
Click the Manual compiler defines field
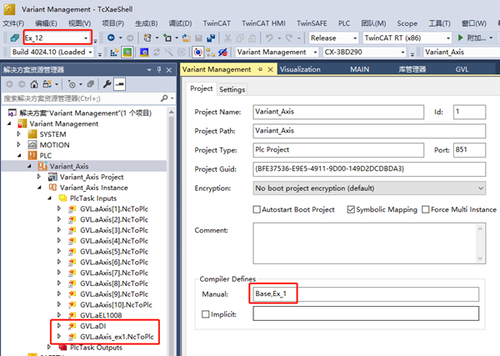[366, 294]
